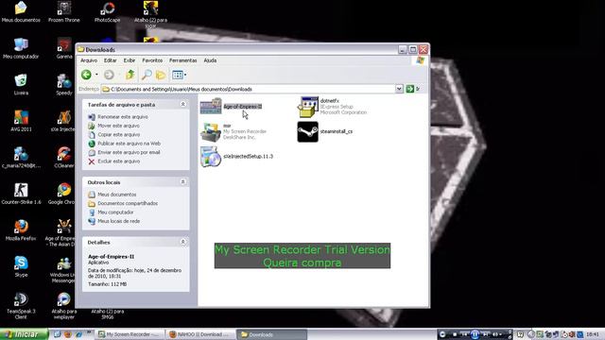Click desktop icon Frozen Throne
This screenshot has height=340, width=605.
pos(64,12)
